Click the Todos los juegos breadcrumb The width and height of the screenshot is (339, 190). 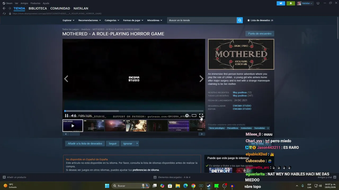70,29
